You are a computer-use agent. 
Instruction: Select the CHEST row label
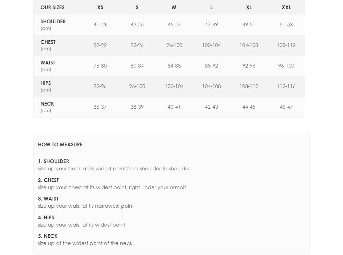tap(48, 42)
